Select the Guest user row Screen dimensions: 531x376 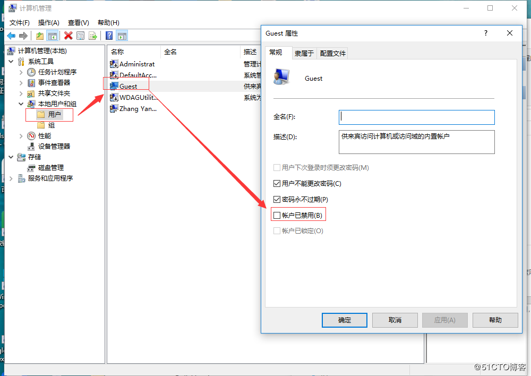coord(185,87)
